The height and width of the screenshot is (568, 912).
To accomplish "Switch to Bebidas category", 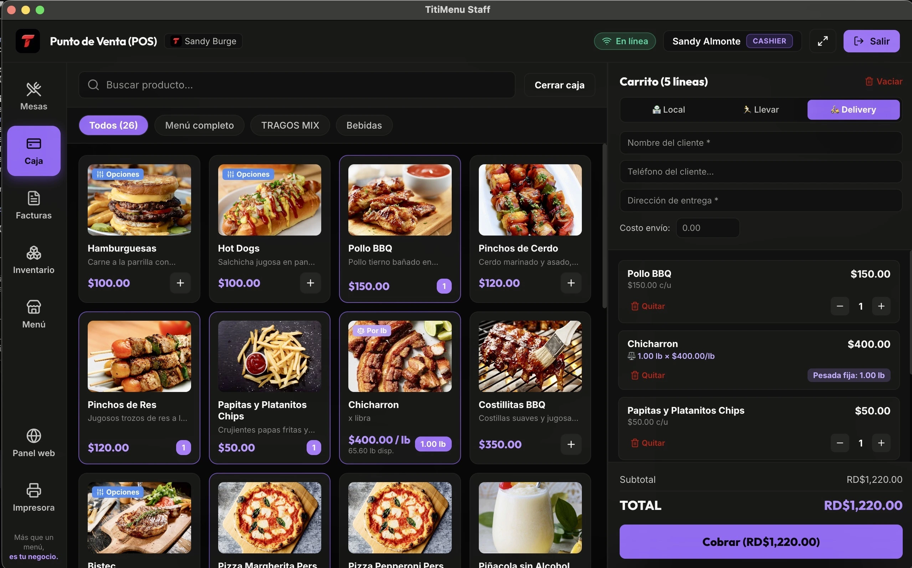I will coord(364,125).
